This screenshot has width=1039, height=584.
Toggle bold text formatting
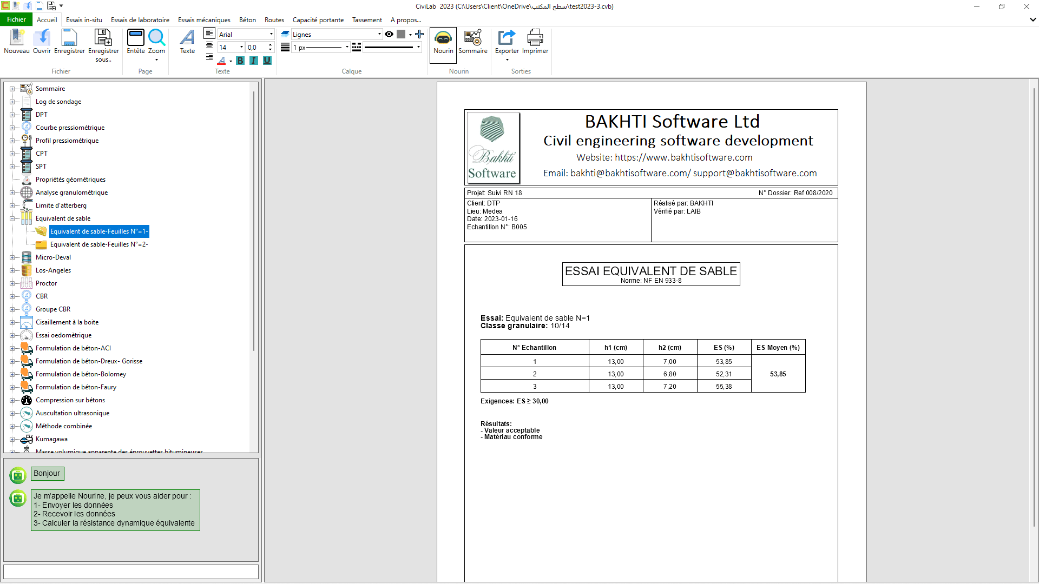pyautogui.click(x=240, y=61)
